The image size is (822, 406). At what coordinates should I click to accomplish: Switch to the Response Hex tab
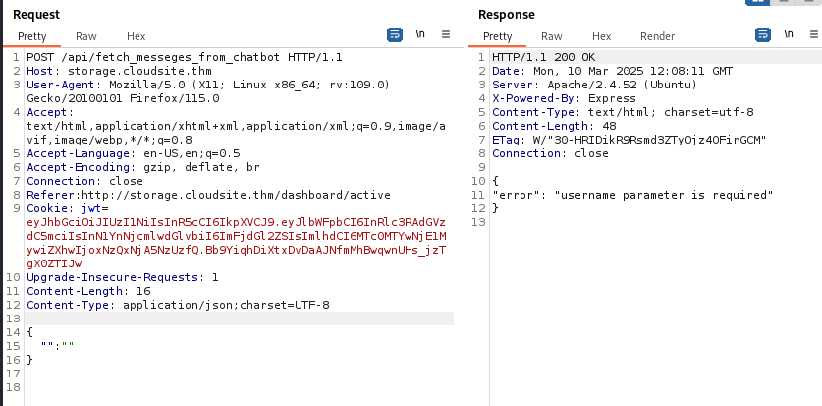602,36
